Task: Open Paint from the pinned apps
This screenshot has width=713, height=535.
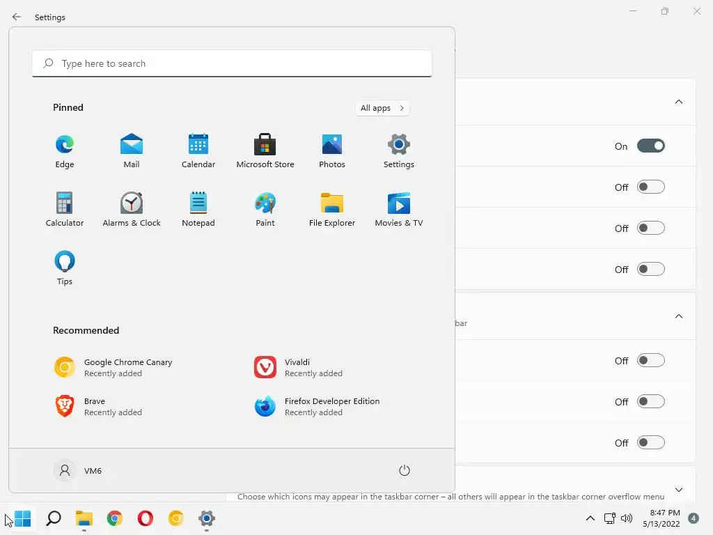Action: coord(265,209)
